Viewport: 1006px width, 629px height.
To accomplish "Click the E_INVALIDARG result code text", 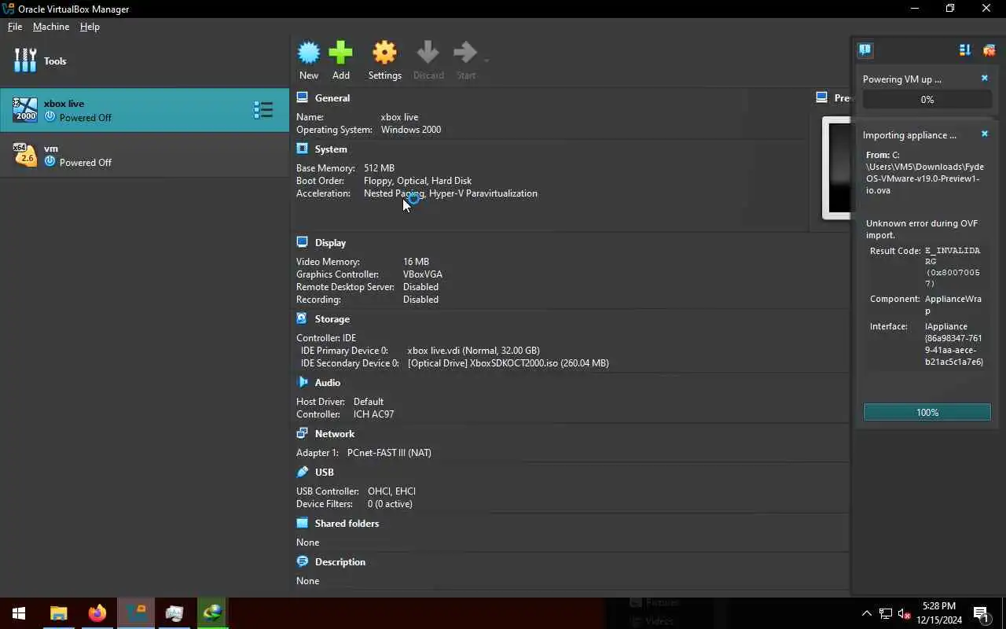I will [x=953, y=267].
